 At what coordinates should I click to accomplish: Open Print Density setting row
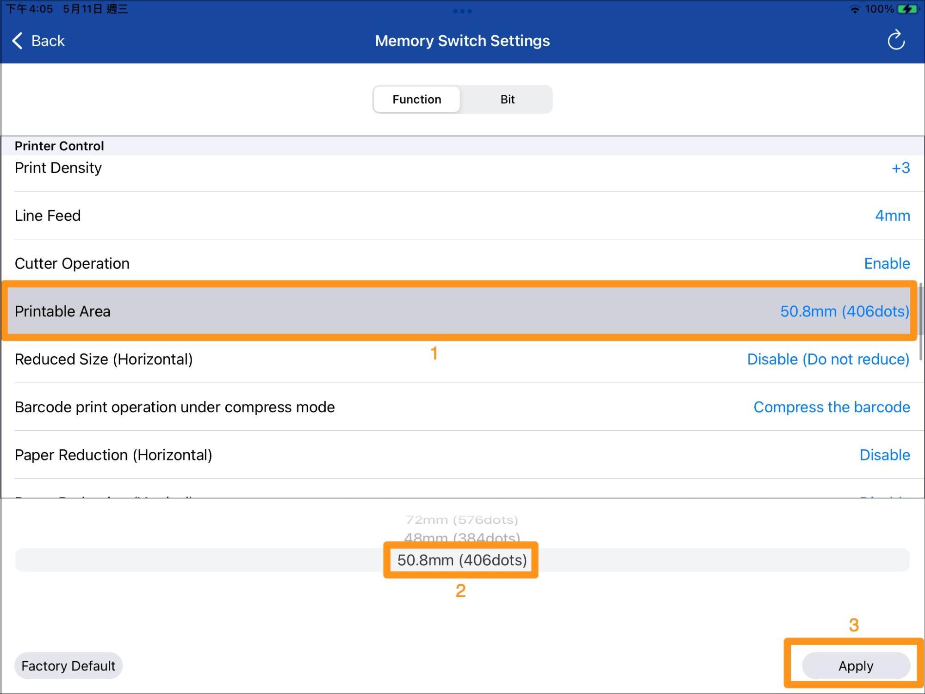[462, 168]
